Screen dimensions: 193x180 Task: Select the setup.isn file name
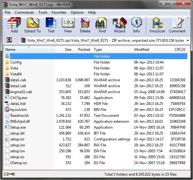coord(17,151)
